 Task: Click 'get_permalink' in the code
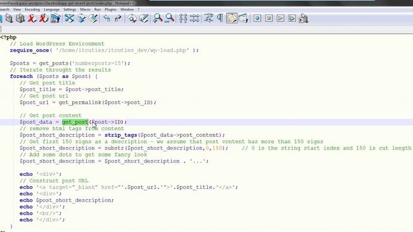[x=80, y=102]
